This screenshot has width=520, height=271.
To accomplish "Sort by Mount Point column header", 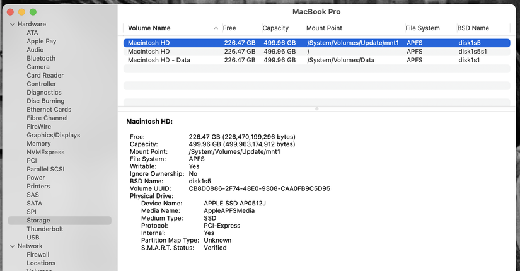I will click(x=325, y=28).
